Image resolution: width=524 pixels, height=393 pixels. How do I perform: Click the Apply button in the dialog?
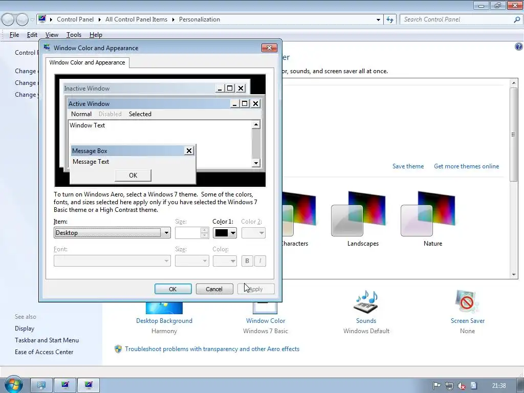tap(256, 289)
